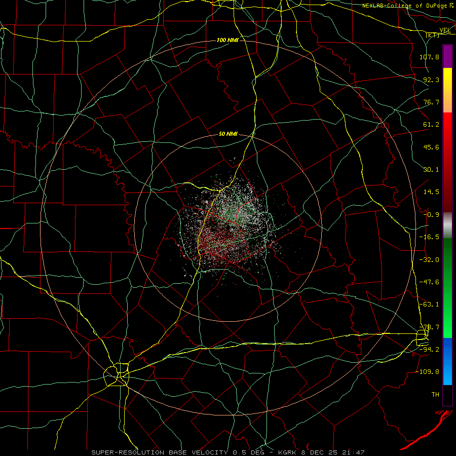Click the 92.3 velocity scale value
The width and height of the screenshot is (456, 456).
[431, 80]
